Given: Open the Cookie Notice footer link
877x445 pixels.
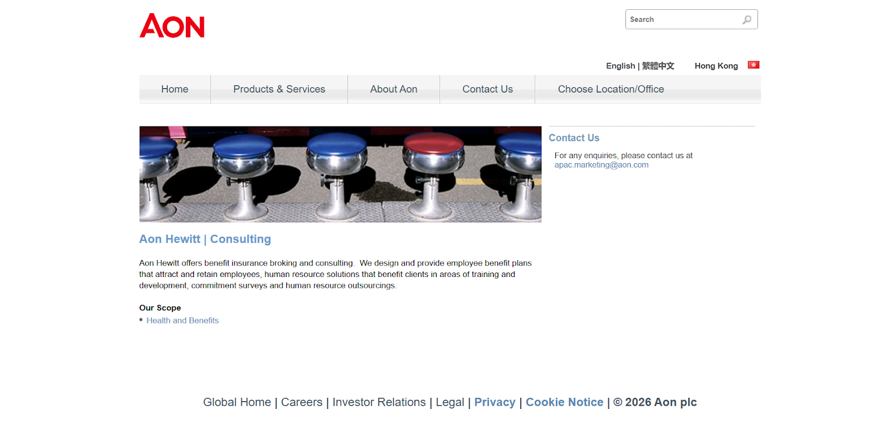Looking at the screenshot, I should pos(565,402).
